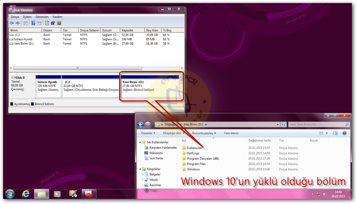
Task: Open the Eylem menu
Action: 27,17
